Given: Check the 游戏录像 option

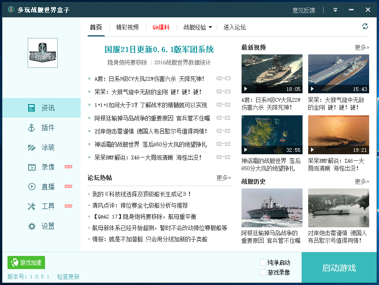Looking at the screenshot, I should [263, 273].
